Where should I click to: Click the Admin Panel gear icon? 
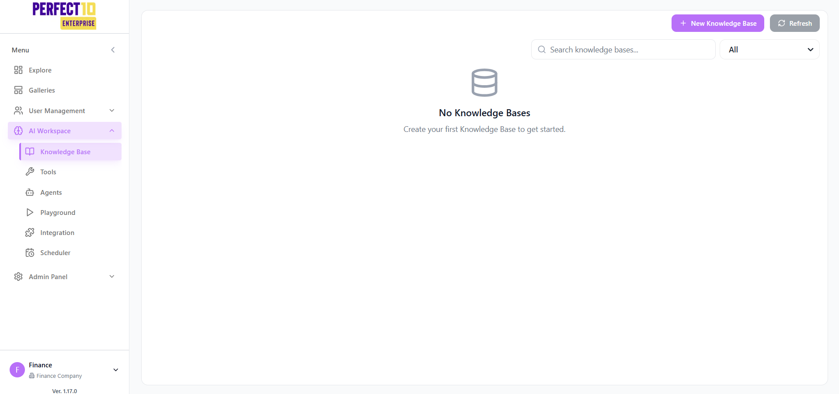[18, 276]
